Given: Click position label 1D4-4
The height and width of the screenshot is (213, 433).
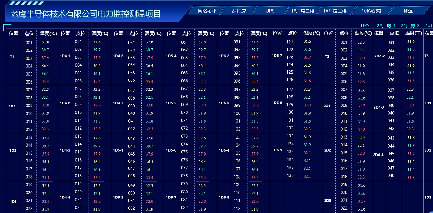Looking at the screenshot, I should pos(65,197).
